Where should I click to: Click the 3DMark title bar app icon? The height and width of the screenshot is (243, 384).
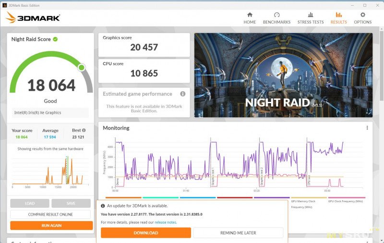4,5
